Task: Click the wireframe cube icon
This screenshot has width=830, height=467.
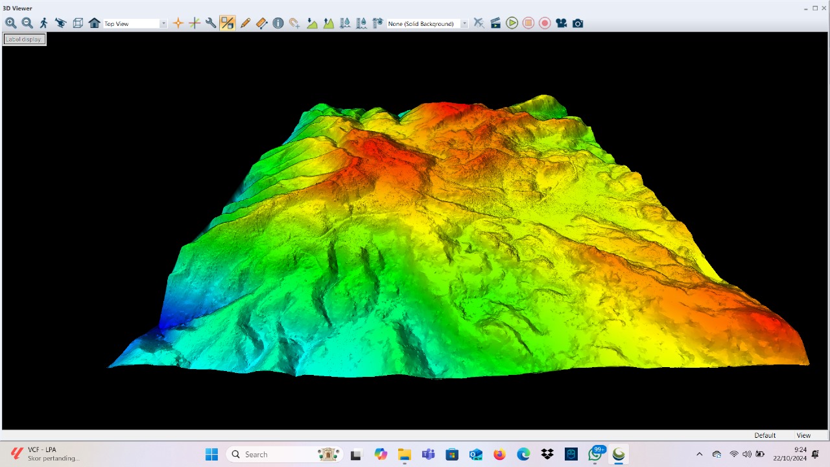Action: (x=78, y=23)
